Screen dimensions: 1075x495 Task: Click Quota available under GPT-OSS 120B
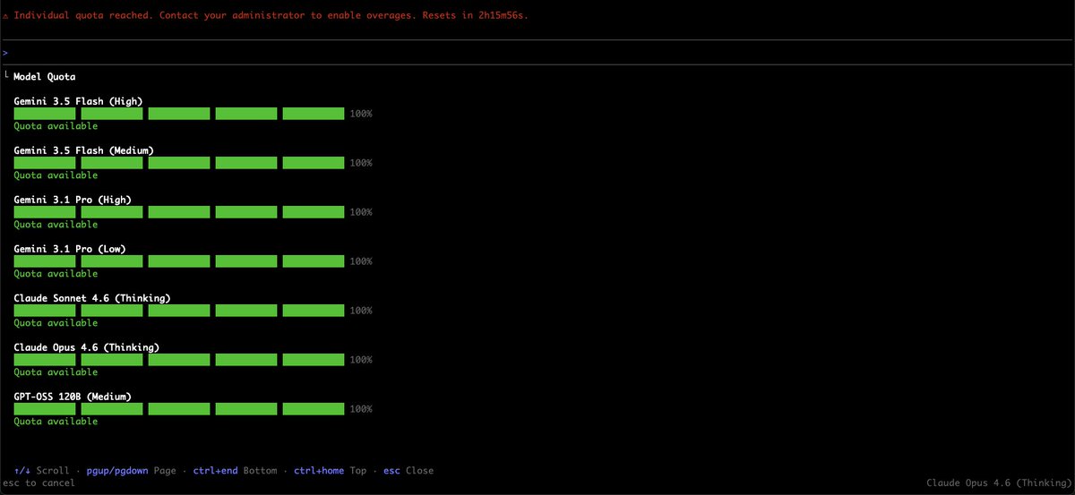[x=56, y=422]
